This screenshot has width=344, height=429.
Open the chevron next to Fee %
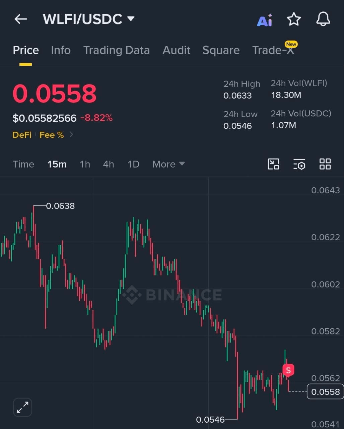pos(71,134)
